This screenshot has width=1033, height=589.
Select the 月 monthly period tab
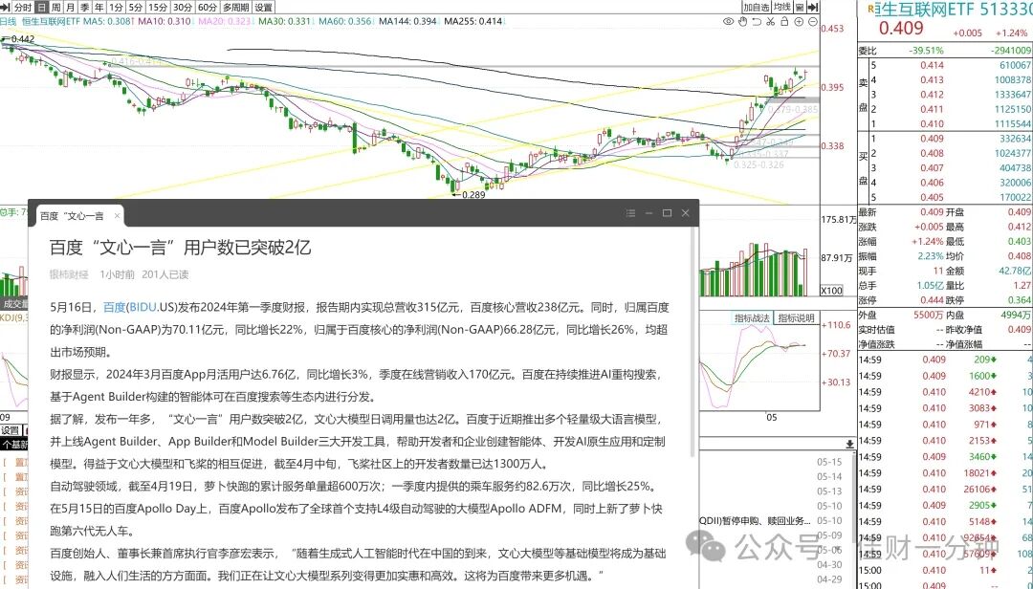(71, 8)
